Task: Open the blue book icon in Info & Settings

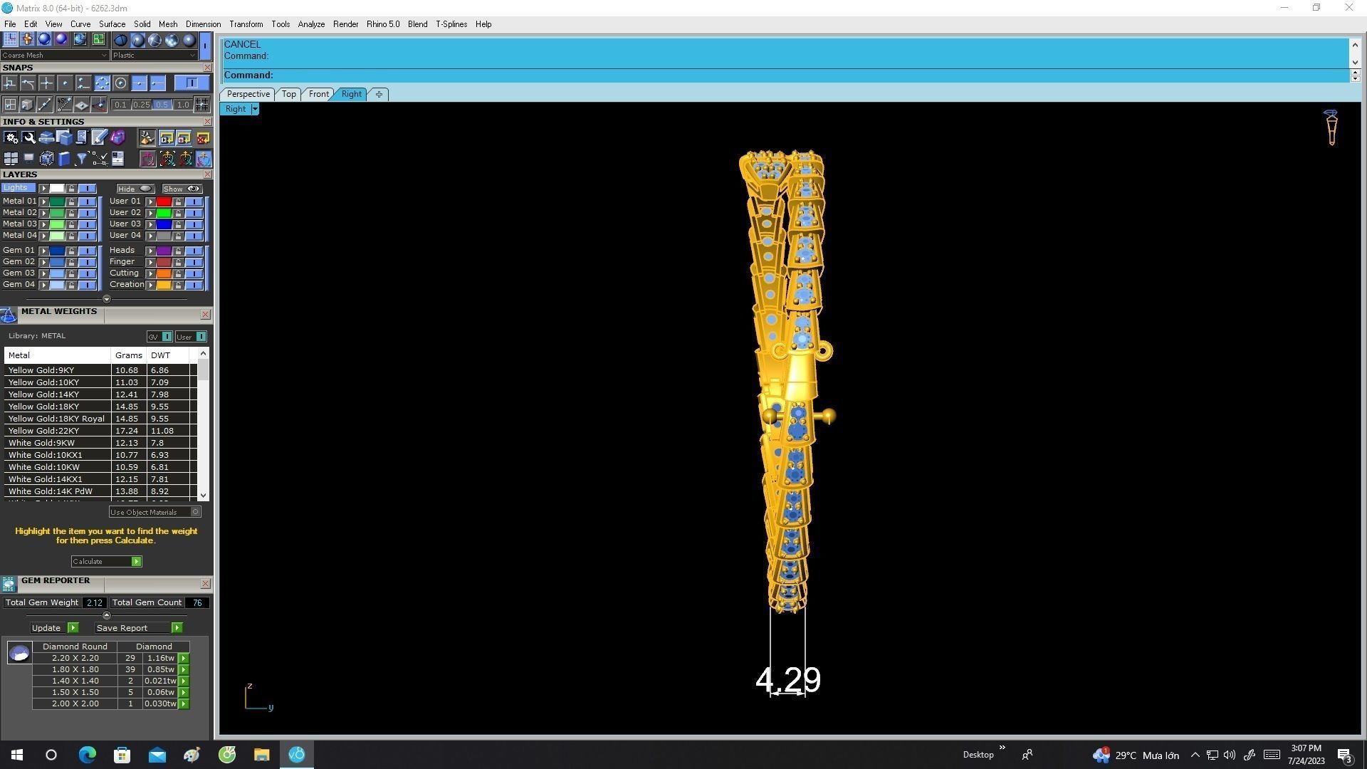Action: click(x=64, y=158)
